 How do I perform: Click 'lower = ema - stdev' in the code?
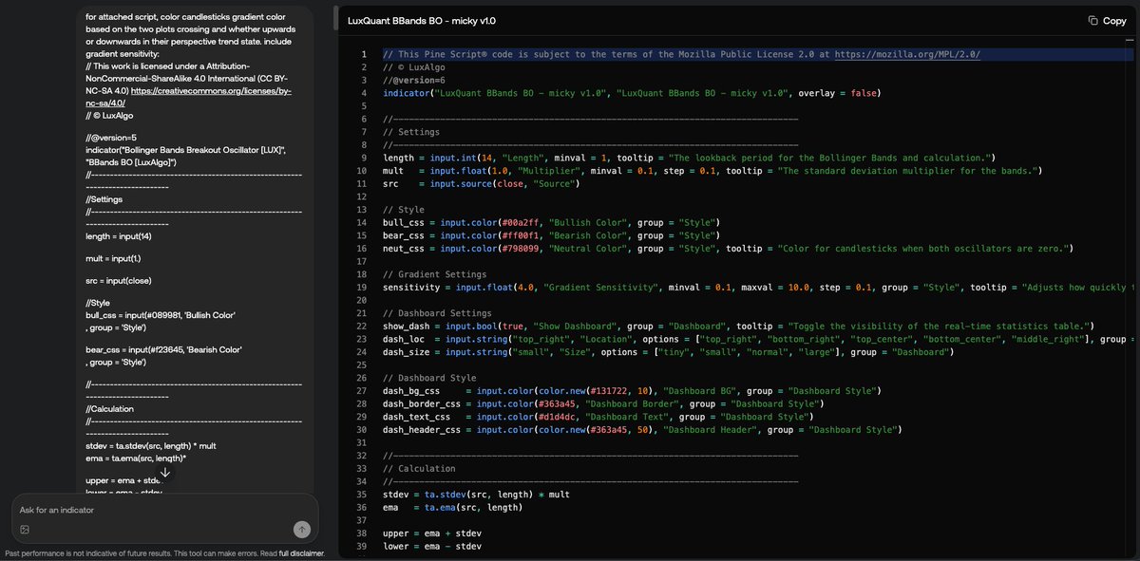click(432, 547)
